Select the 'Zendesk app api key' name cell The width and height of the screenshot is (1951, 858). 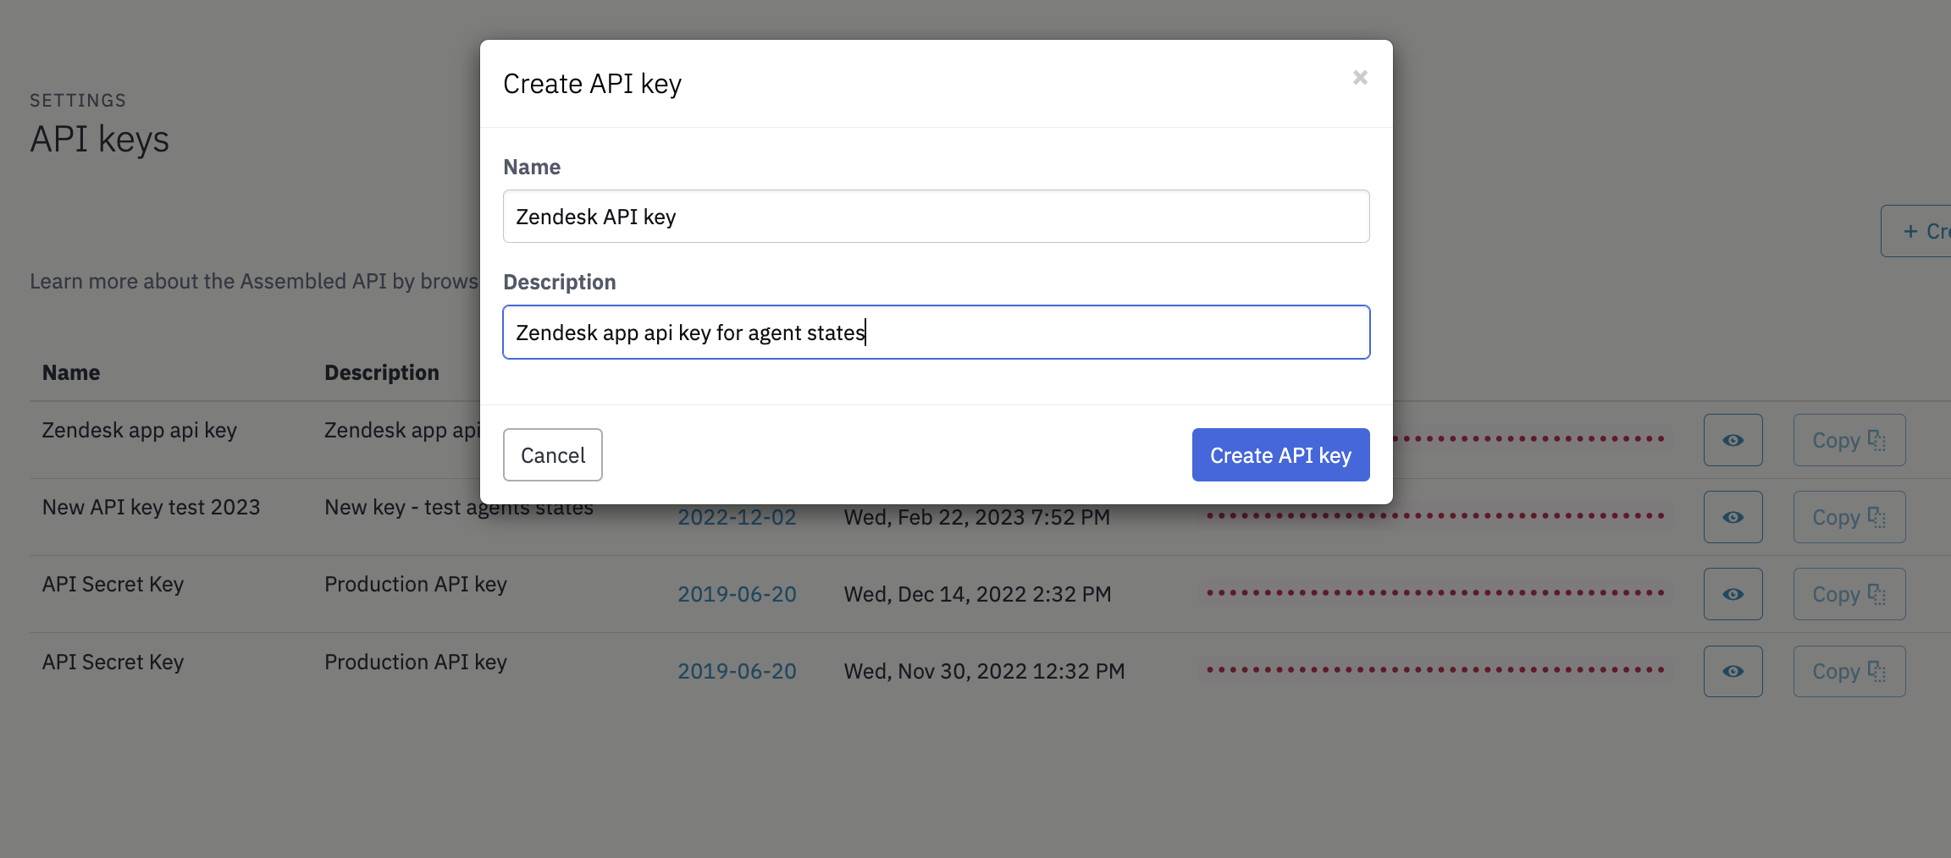[140, 431]
